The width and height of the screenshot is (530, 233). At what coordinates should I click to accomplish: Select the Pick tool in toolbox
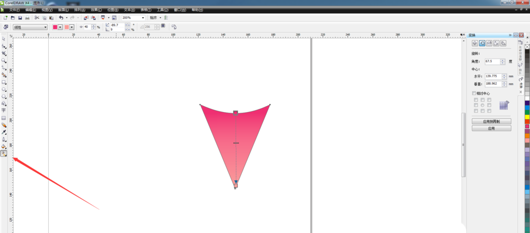[x=4, y=39]
